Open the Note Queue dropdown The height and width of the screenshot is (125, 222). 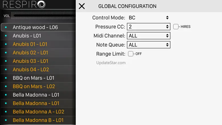point(149,45)
